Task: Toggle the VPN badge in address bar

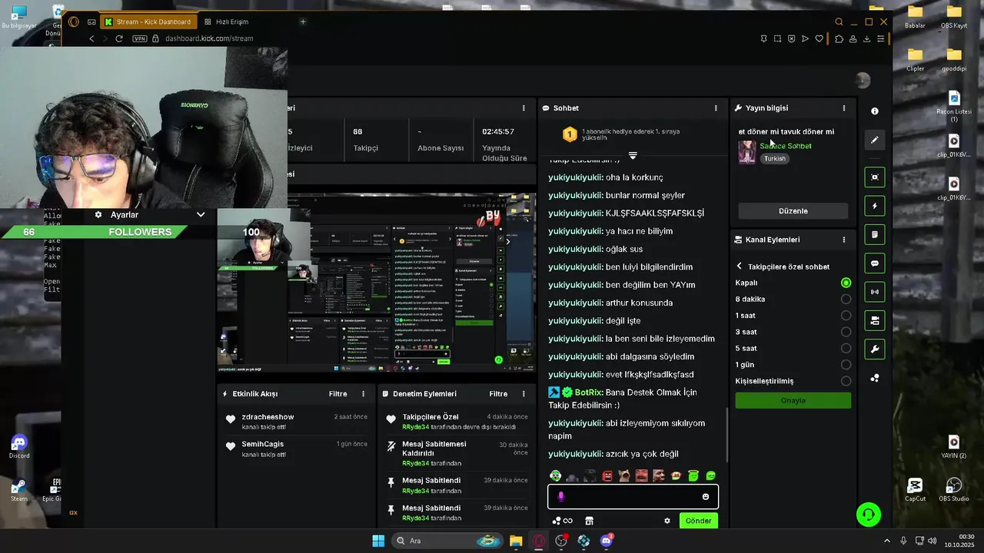Action: point(139,38)
